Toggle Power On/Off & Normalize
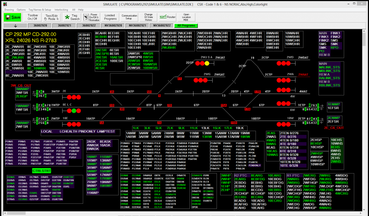 [x=92, y=17]
